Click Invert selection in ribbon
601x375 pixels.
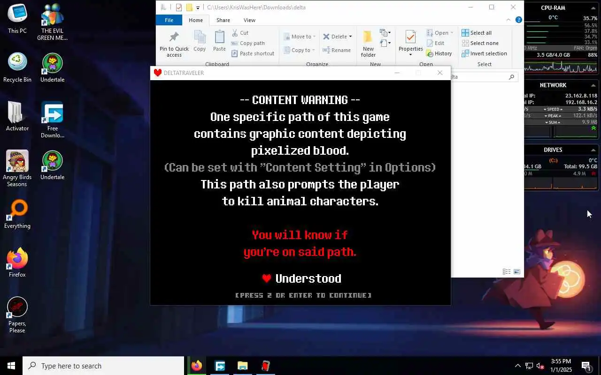484,53
